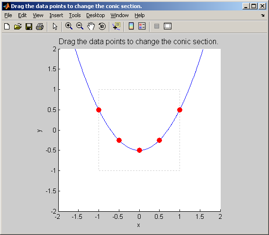This screenshot has width=269, height=235.
Task: Activate the Data Cursor tool
Action: (117, 26)
